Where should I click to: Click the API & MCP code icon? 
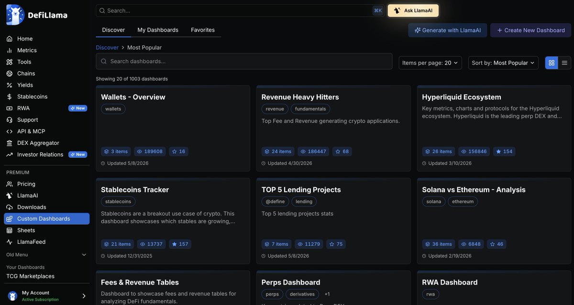(x=10, y=131)
